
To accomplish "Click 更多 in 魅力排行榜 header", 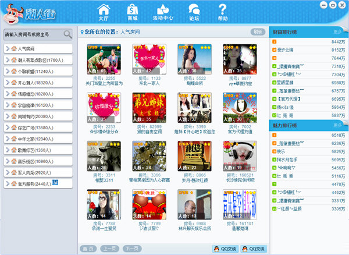I will (337, 125).
